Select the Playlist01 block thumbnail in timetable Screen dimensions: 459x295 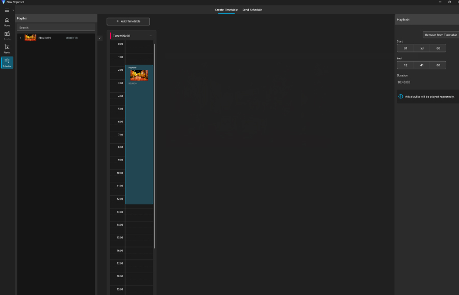[x=139, y=75]
